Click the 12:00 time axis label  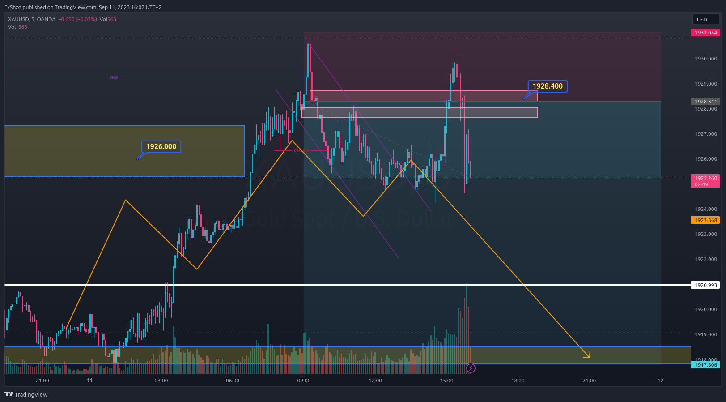point(375,381)
